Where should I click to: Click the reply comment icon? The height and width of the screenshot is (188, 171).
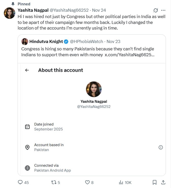20,182
